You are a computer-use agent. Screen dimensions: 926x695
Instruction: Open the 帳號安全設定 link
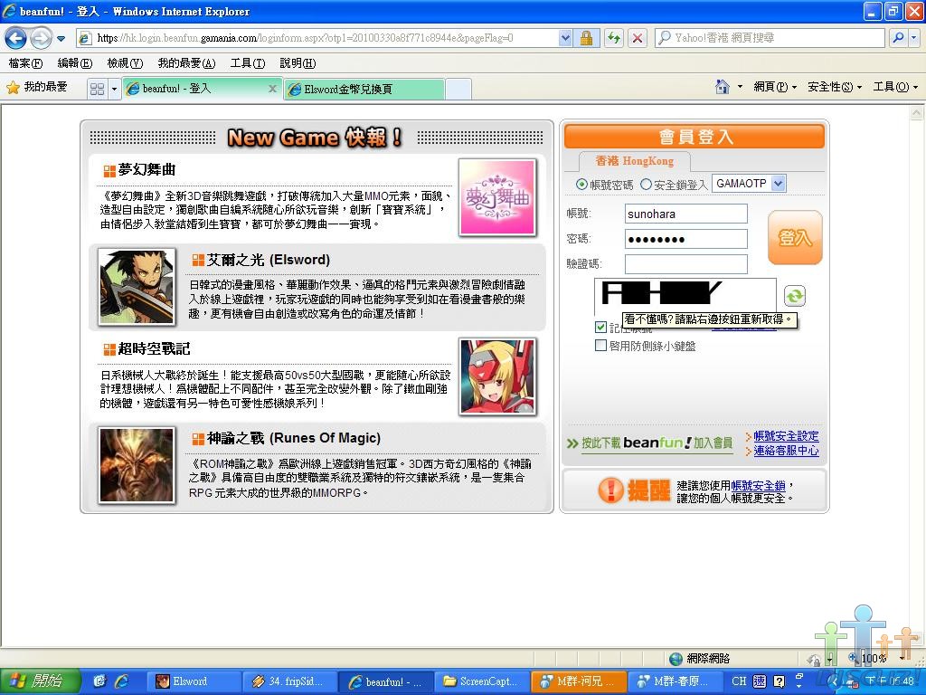[786, 436]
